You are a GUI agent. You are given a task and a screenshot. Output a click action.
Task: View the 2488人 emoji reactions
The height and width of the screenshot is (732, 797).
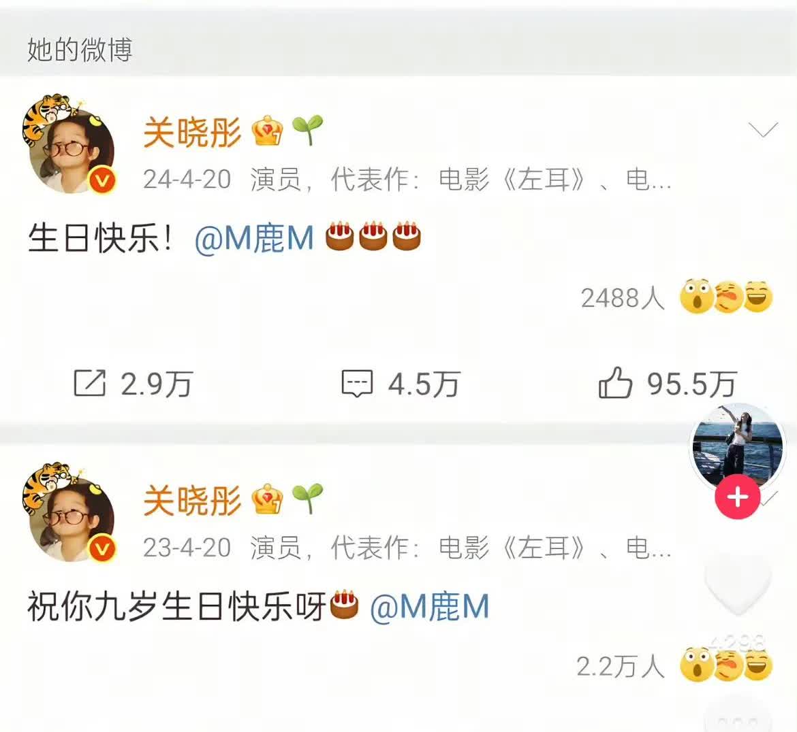pos(676,297)
